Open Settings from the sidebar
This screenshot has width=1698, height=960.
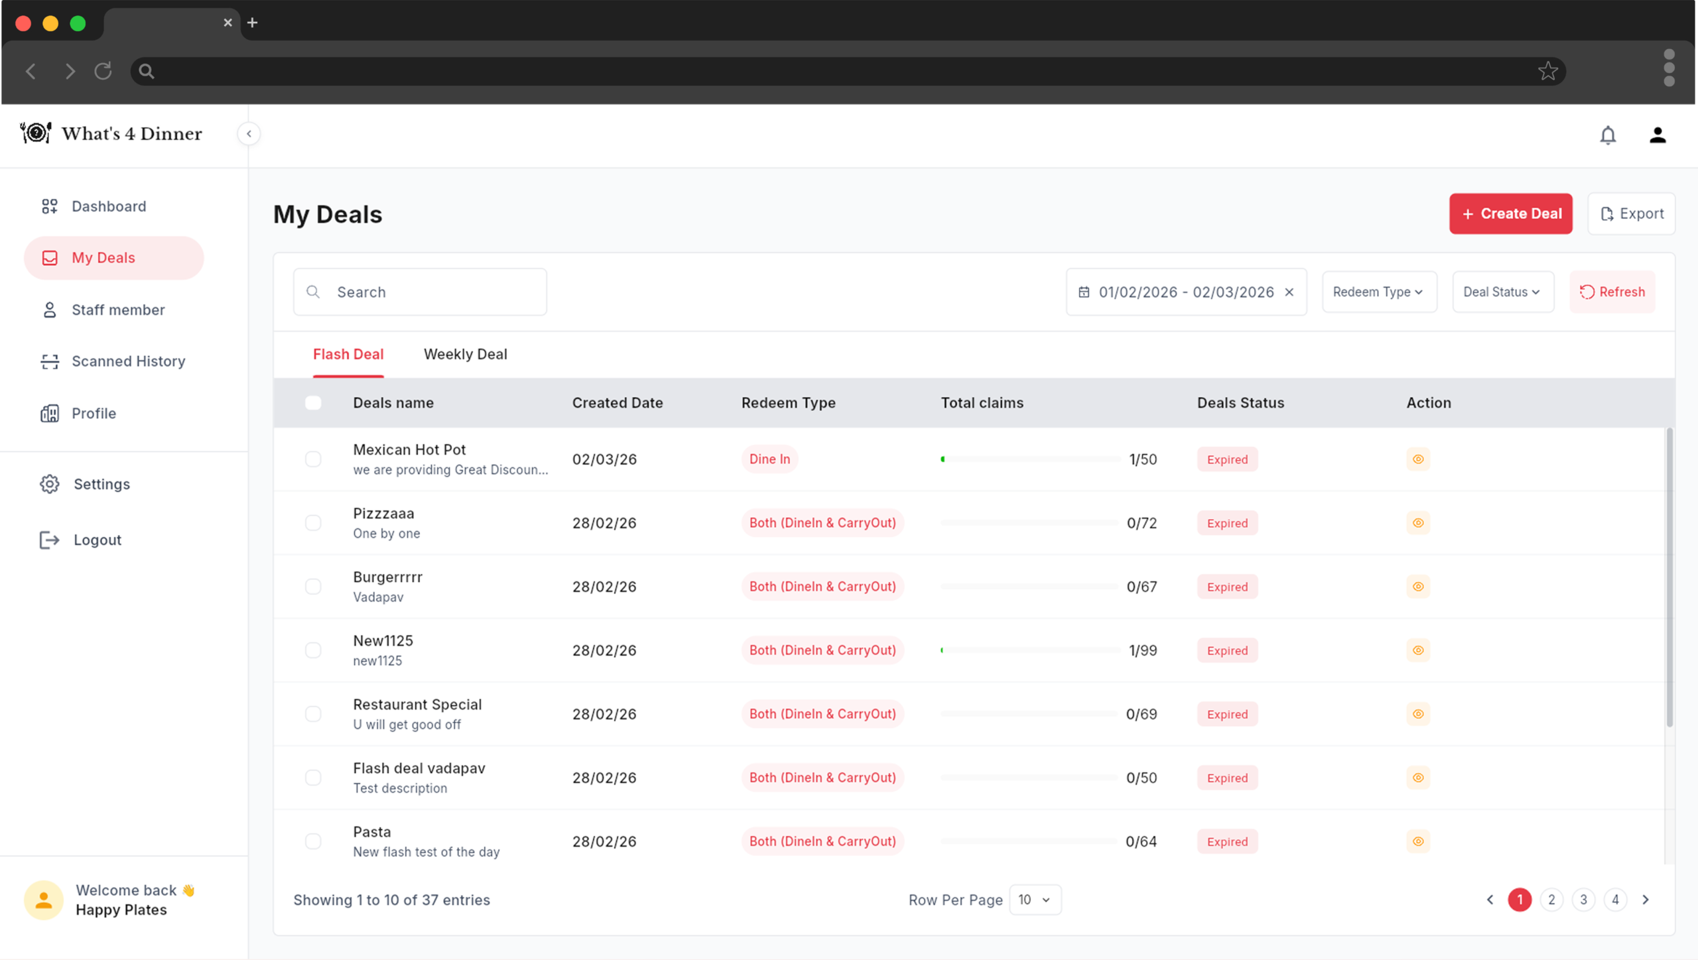101,484
